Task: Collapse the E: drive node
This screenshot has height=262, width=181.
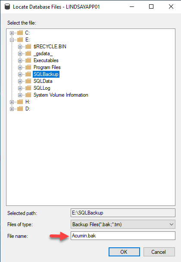Action: point(12,40)
